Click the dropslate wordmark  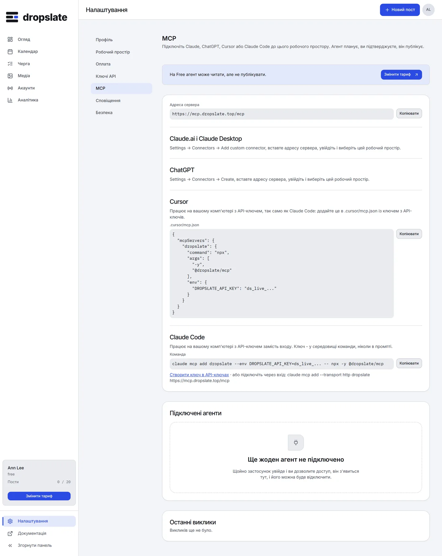click(x=45, y=18)
